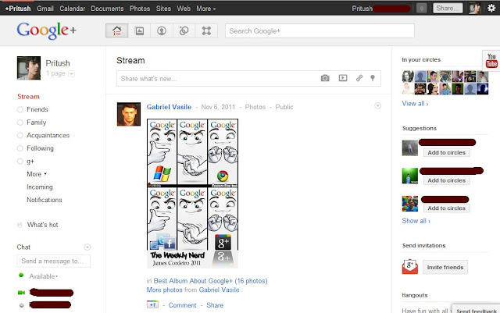Click the Share button in top bar
The image size is (500, 313).
point(448,9)
